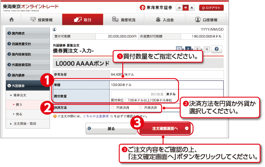The width and height of the screenshot is (265, 167).
Task: Click the orange warning icon beside ご注文の際には
Action: point(55,116)
